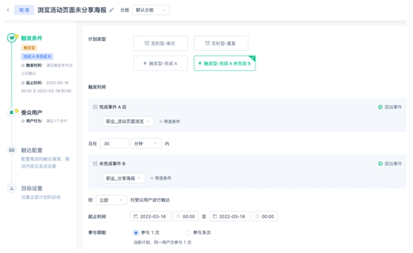Viewport: 413px width, 253px height.
Task: Click the 受众用户 step icon in sidebar
Action: coord(12,112)
